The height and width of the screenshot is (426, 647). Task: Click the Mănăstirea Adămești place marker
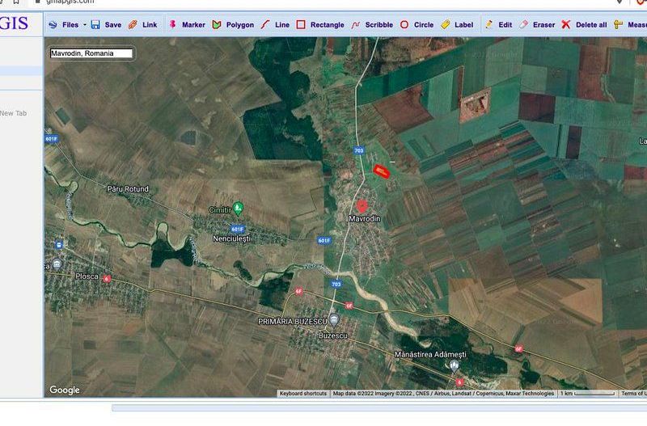pyautogui.click(x=455, y=365)
